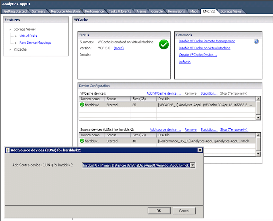273x221 pixels.
Task: Switch to the Permissions tab
Action: point(176,11)
